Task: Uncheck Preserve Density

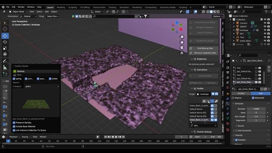Action: 14,123
